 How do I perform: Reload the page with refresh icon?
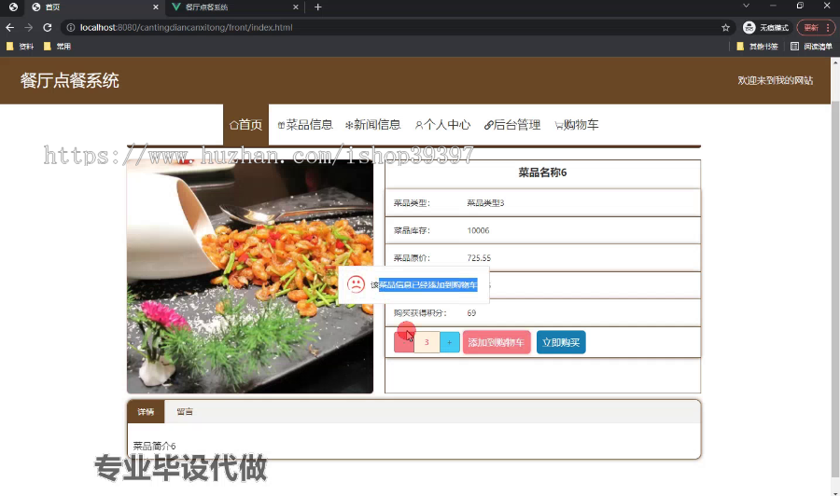(48, 27)
